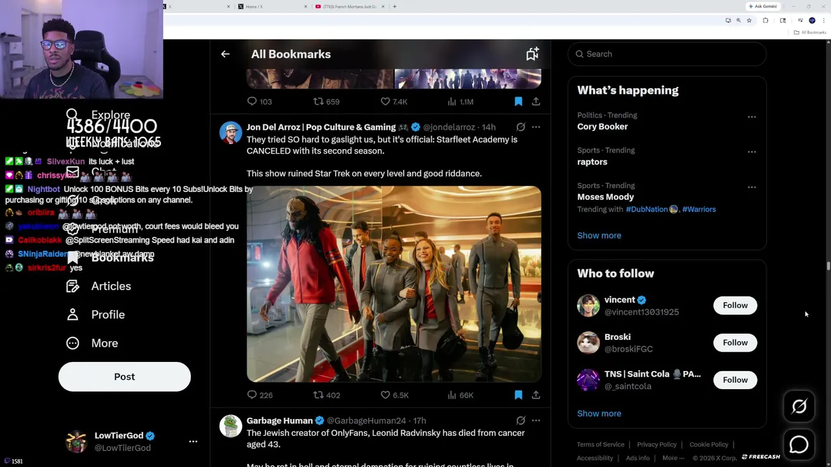Click the Ask Gemini button
Screen dimensions: 831x467
pyautogui.click(x=763, y=6)
